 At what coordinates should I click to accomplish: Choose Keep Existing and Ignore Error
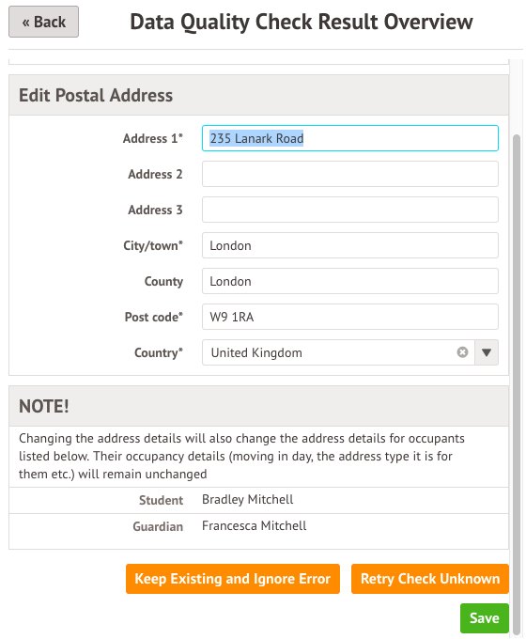coord(233,579)
